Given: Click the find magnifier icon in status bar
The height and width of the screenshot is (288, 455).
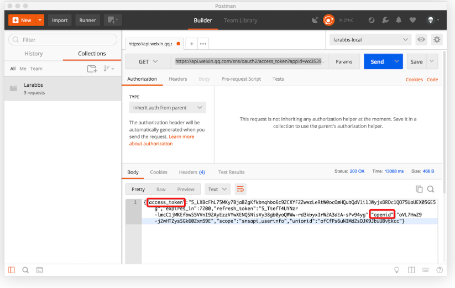Looking at the screenshot, I should 25,270.
